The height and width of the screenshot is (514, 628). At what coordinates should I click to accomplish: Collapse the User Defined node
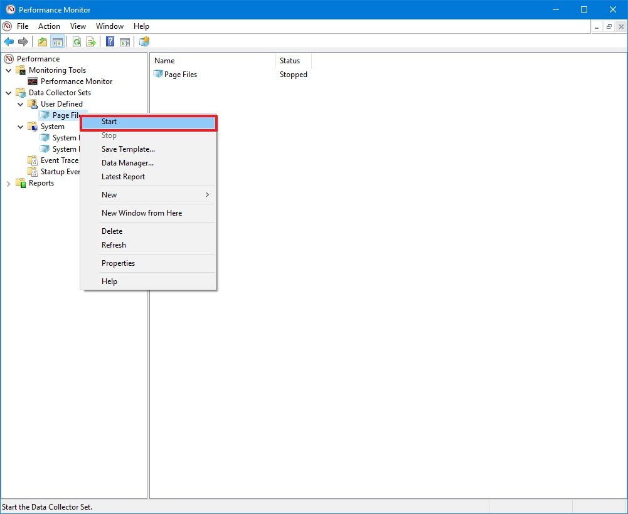click(19, 103)
